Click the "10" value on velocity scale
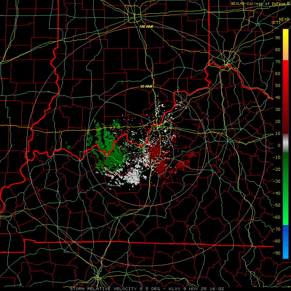The image size is (291, 291). 278,134
